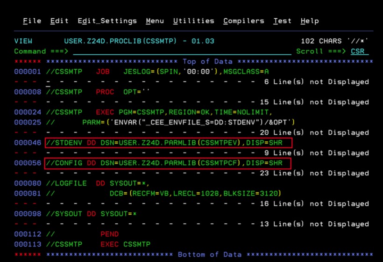This screenshot has height=262, width=383.
Task: Click the '9 Line(s) not Displayed' excluded row
Action: (x=192, y=153)
